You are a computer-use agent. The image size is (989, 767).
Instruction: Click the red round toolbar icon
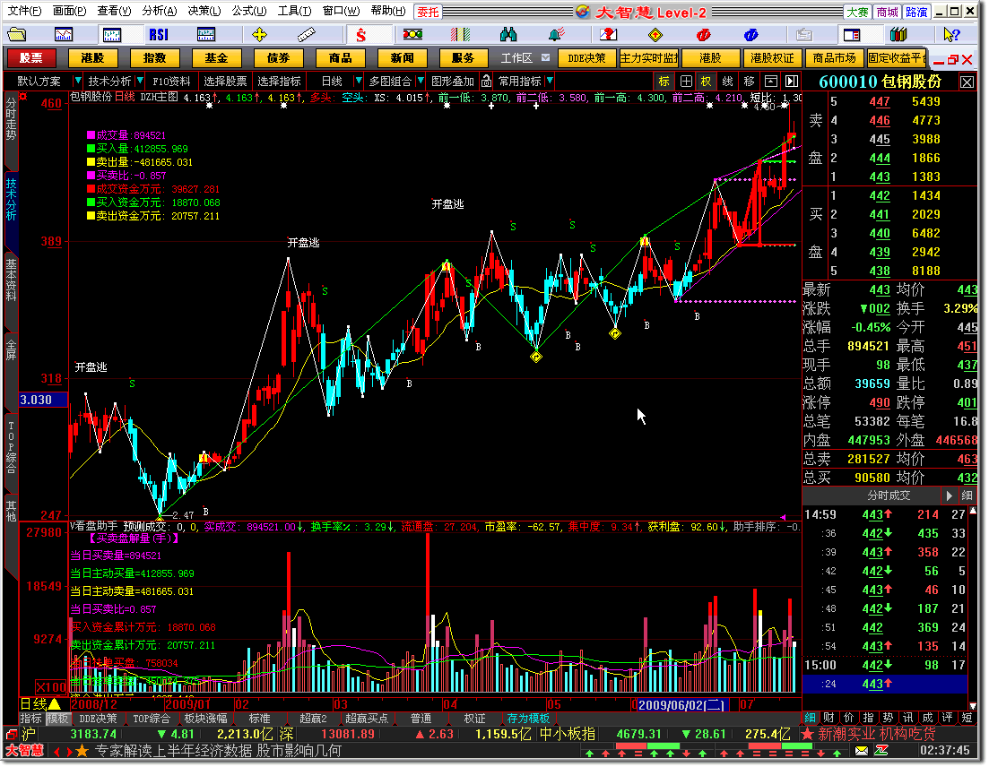pos(703,35)
